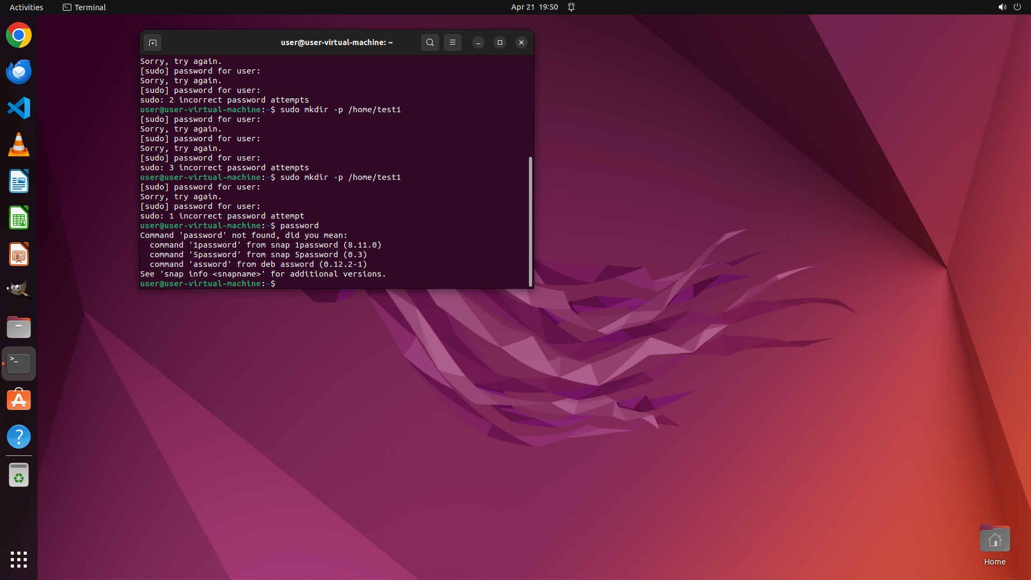Click the Activities button

coord(26,7)
